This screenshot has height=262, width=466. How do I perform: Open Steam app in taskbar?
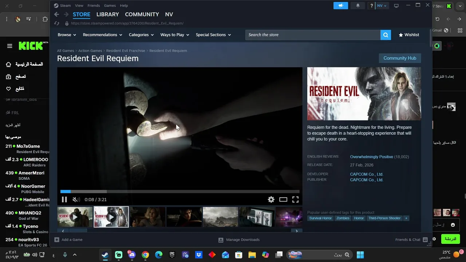pyautogui.click(x=105, y=255)
